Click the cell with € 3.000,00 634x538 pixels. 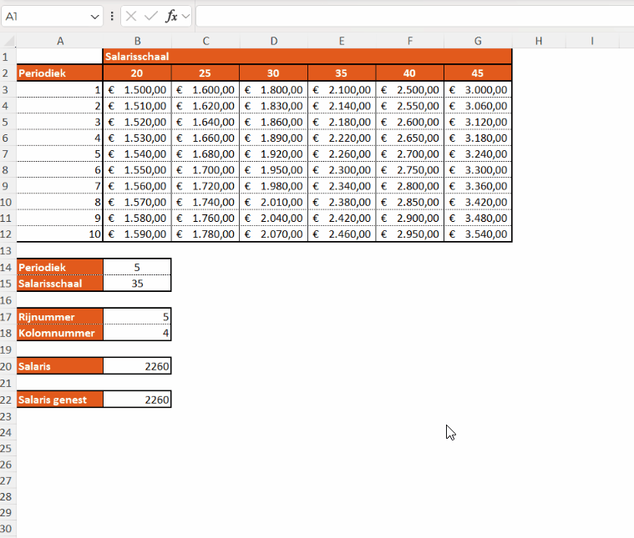tap(478, 90)
